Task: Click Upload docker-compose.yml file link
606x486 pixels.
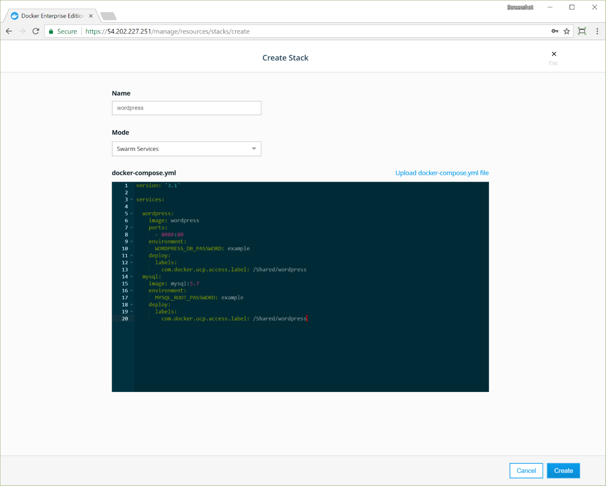Action: [442, 173]
